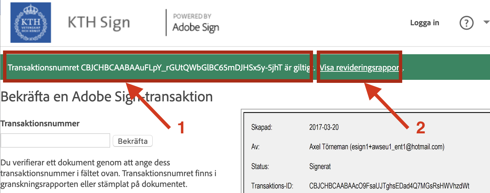Open the Visa revideringsrapport link
The image size is (490, 193).
point(360,68)
